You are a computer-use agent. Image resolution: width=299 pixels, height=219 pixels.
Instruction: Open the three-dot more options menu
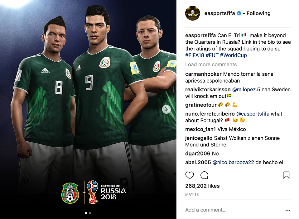coord(288,210)
